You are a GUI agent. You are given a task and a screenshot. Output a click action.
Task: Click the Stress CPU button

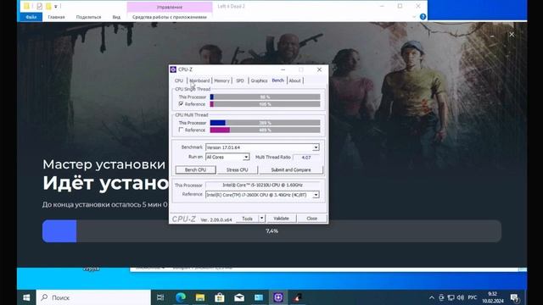pos(238,169)
